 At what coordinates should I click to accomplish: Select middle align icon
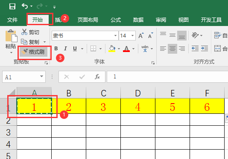click(x=172, y=35)
